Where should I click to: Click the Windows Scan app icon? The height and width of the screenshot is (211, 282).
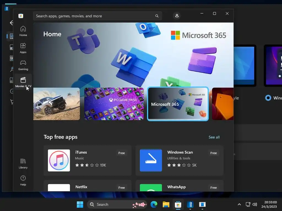[151, 160]
